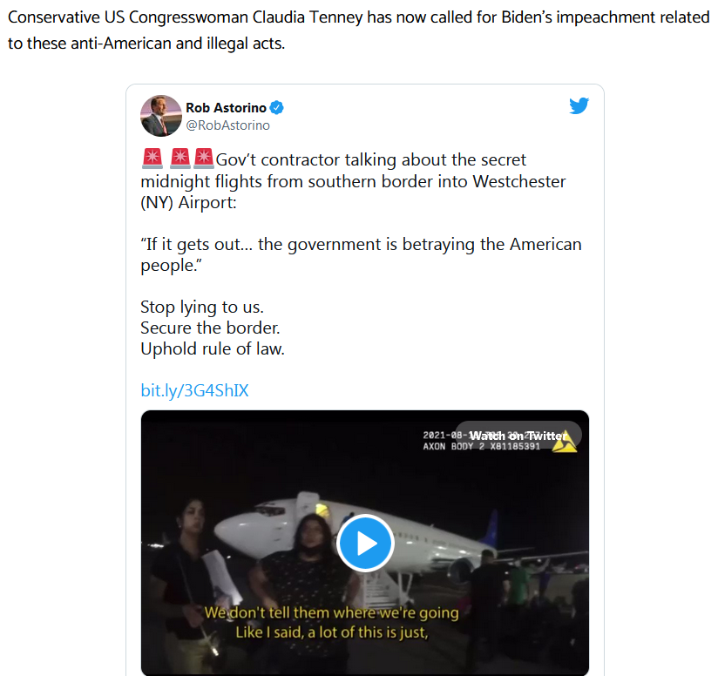Play the embedded tweet video
Screen dimensions: 718x676
pos(365,543)
